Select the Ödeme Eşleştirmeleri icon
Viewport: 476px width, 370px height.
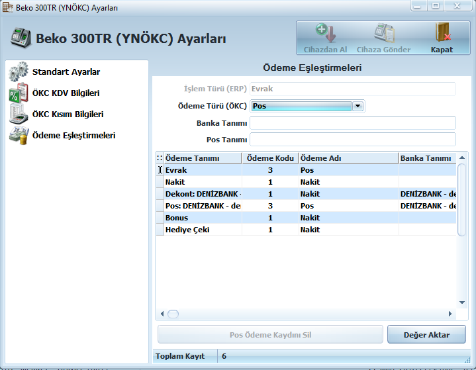pos(19,136)
